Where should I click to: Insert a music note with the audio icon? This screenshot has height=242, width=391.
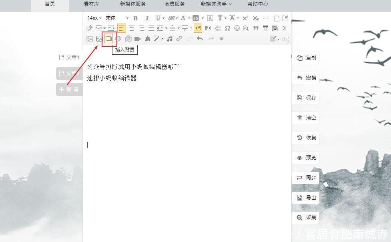[x=169, y=39]
